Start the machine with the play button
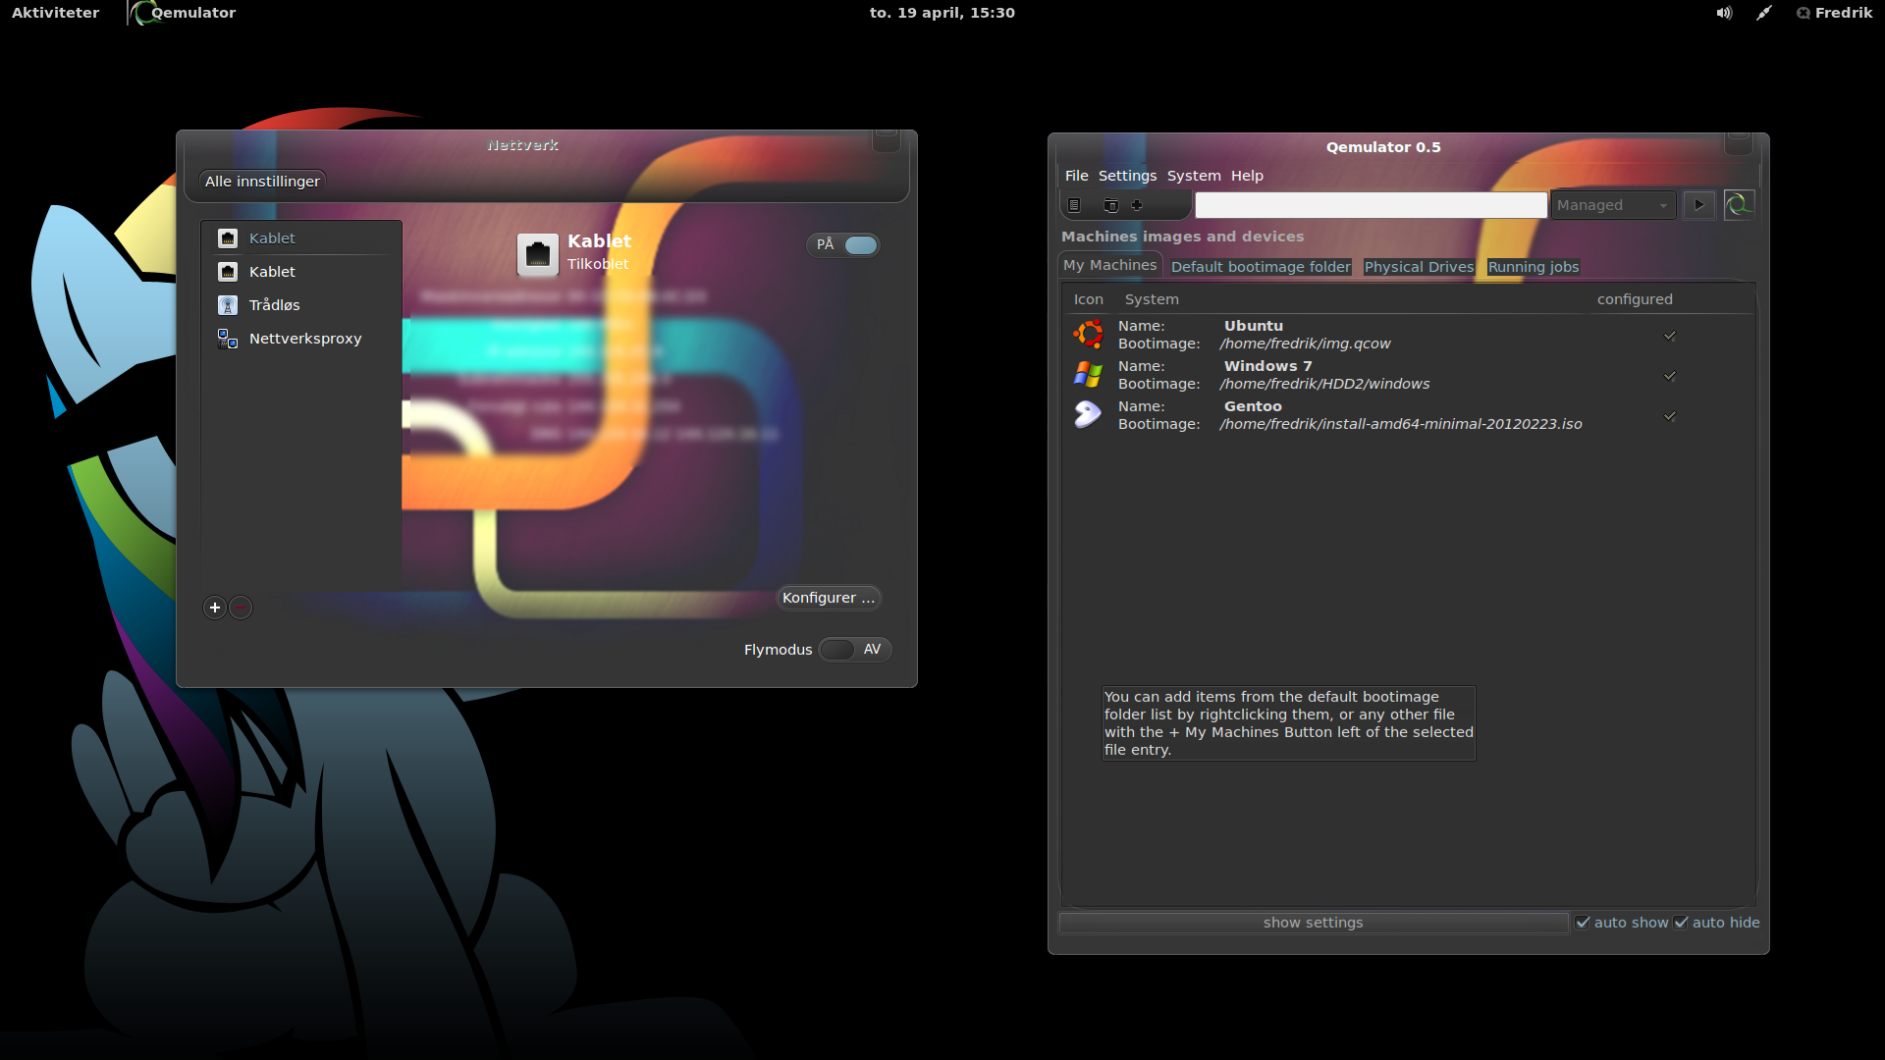1885x1060 pixels. point(1699,205)
